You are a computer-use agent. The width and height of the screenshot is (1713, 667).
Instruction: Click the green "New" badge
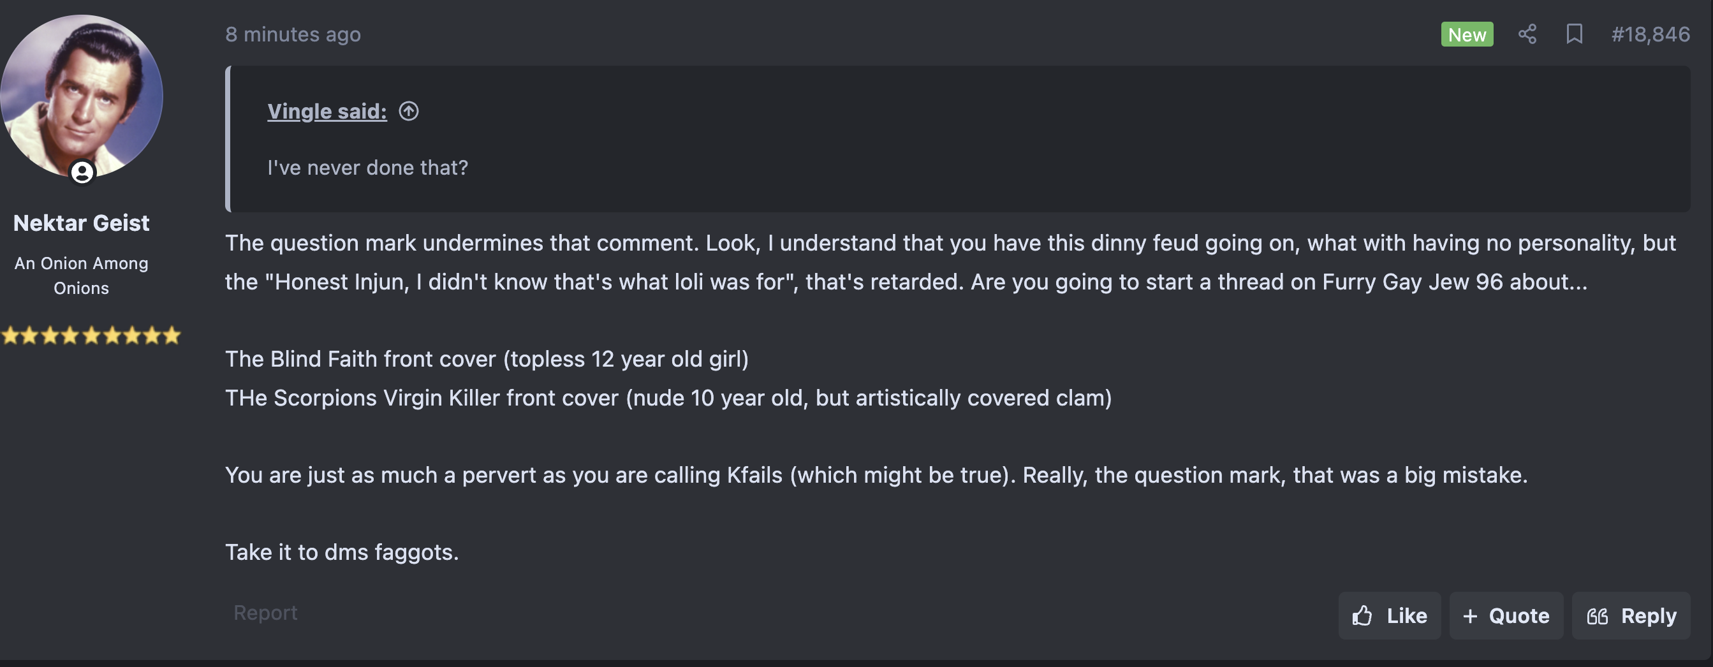click(x=1466, y=34)
